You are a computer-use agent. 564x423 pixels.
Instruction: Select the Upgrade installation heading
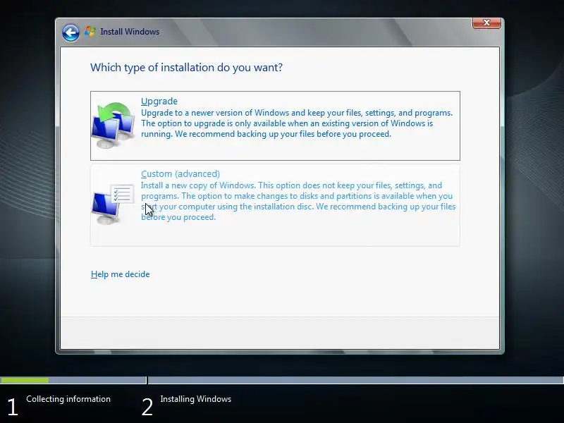pyautogui.click(x=159, y=101)
